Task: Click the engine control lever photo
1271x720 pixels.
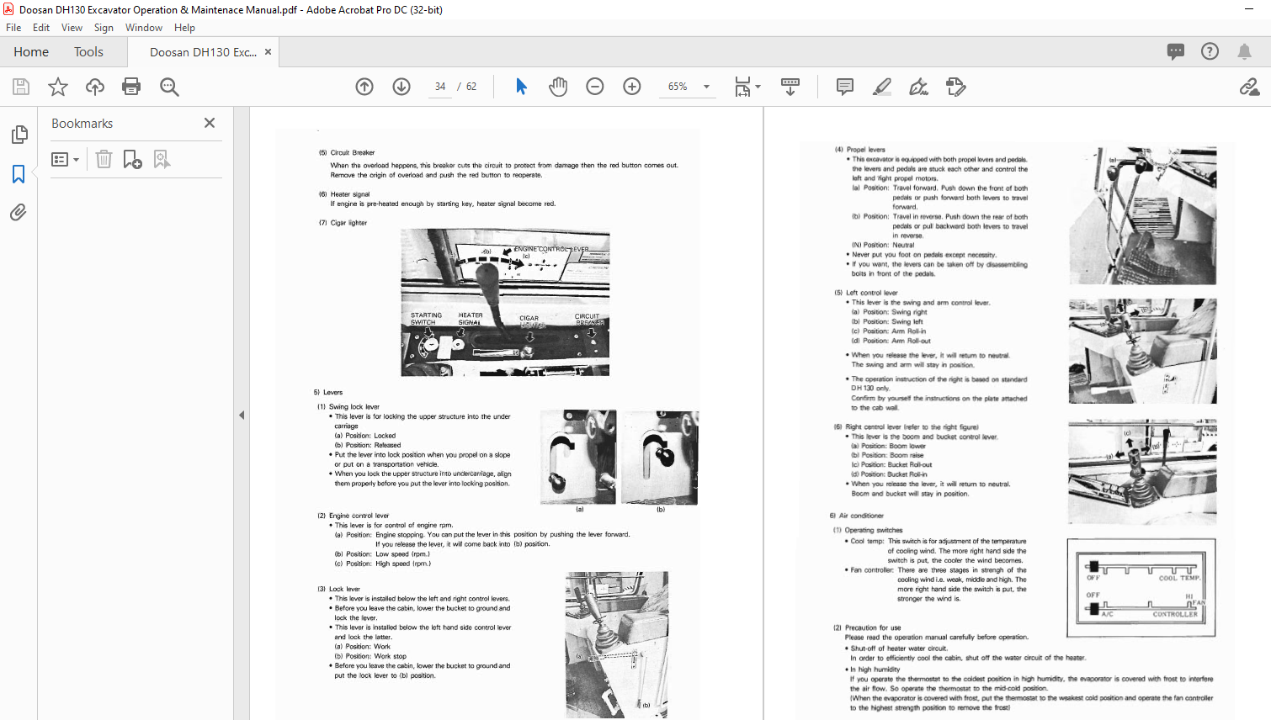Action: click(505, 303)
